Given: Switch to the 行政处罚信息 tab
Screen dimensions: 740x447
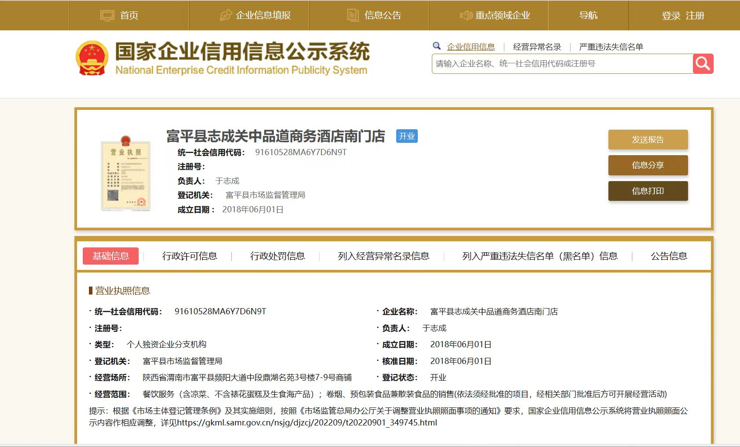Looking at the screenshot, I should 277,256.
